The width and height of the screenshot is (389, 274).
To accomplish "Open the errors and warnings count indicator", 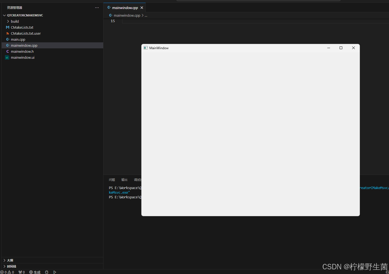I will pos(7,272).
